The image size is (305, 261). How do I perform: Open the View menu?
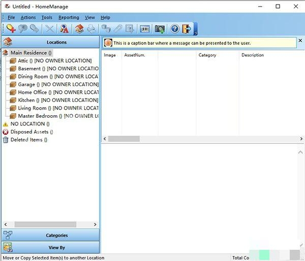tap(89, 17)
